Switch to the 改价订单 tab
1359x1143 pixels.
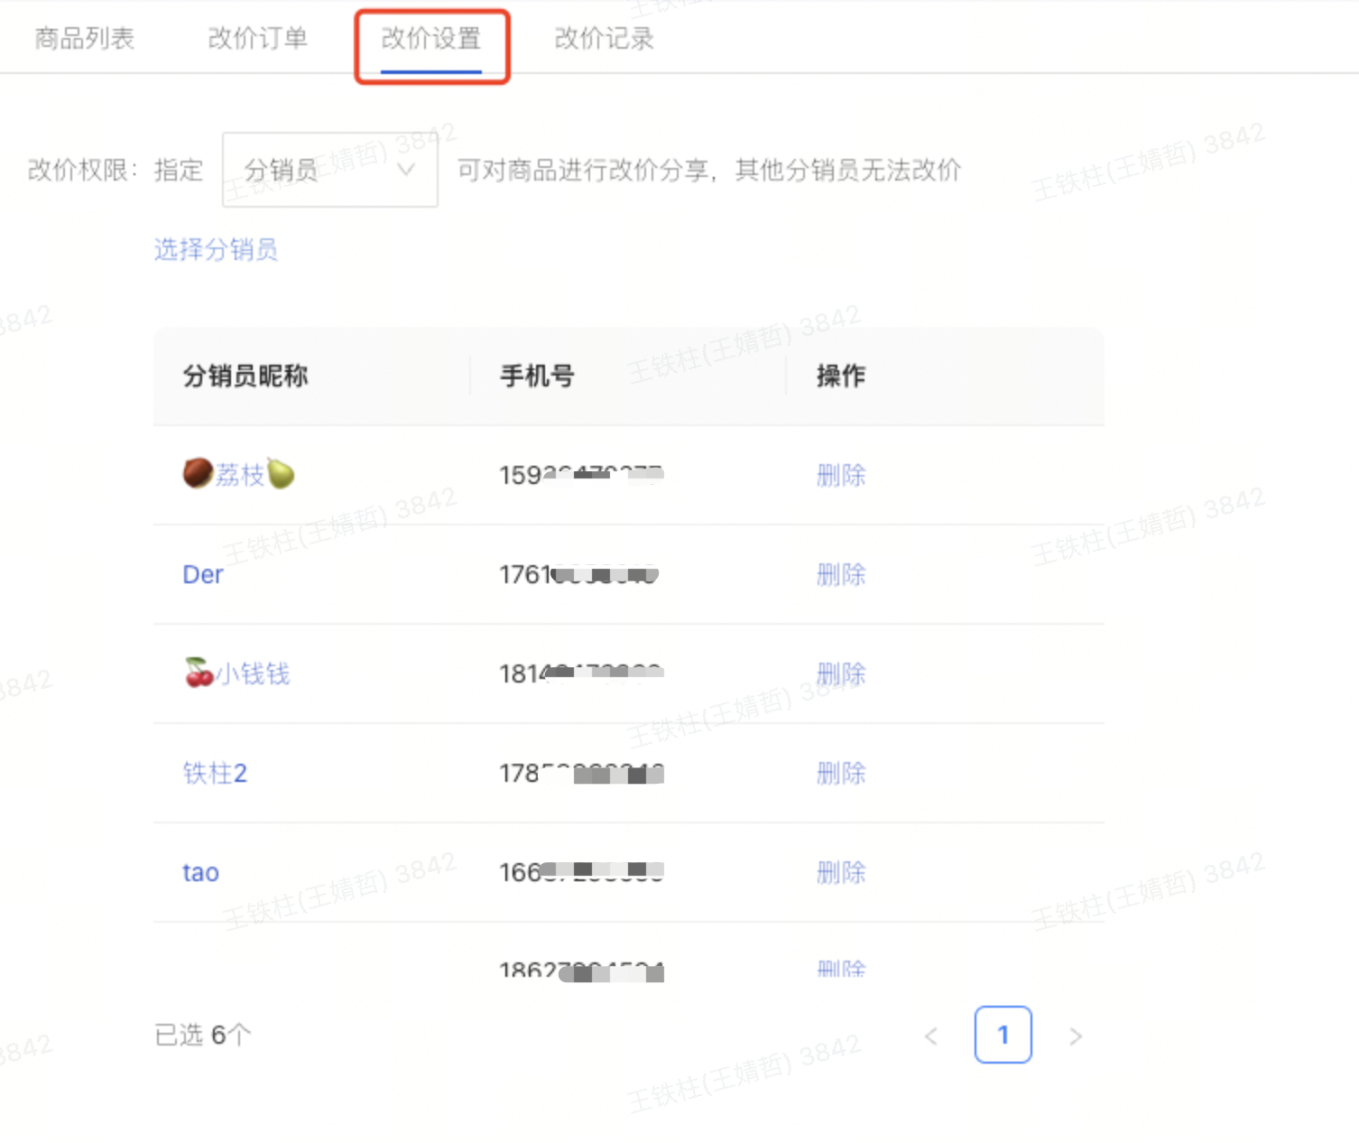coord(257,38)
